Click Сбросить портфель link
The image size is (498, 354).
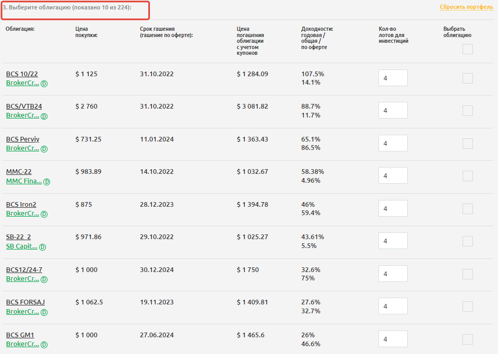tap(466, 7)
